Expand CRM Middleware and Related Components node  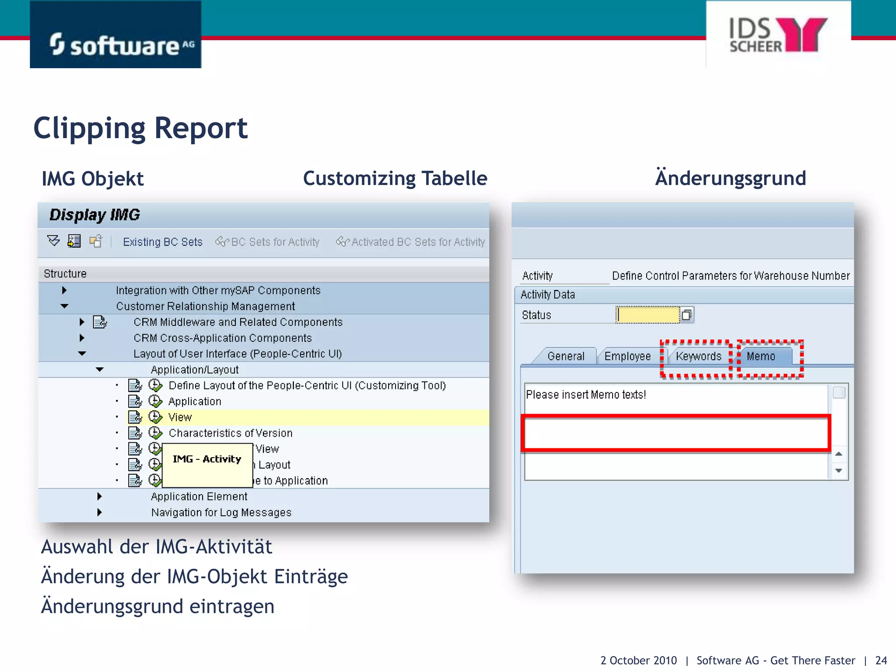click(82, 322)
